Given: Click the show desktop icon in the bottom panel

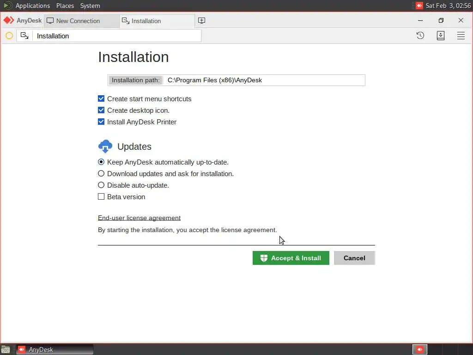Looking at the screenshot, I should (x=6, y=349).
